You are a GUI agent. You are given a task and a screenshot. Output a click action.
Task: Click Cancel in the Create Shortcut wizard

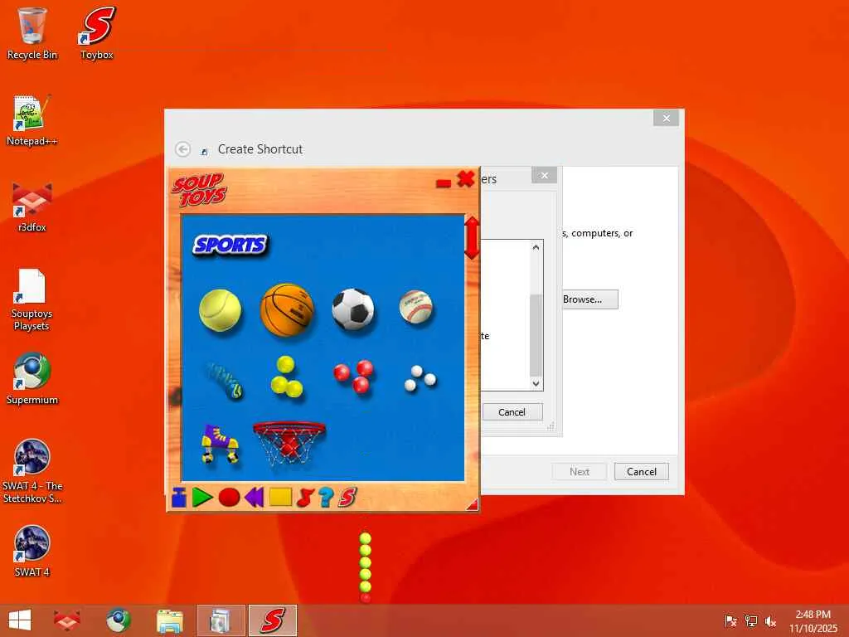tap(642, 471)
